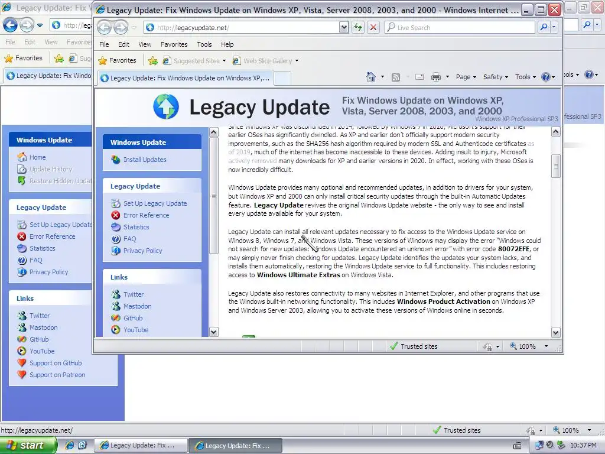
Task: Open the Favorites menu in front window
Action: pyautogui.click(x=174, y=44)
